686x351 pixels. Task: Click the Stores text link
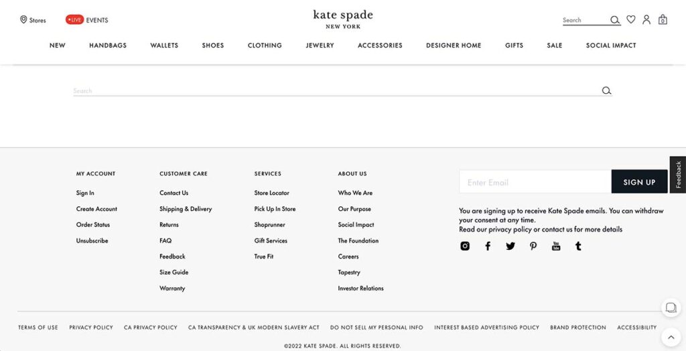click(38, 20)
